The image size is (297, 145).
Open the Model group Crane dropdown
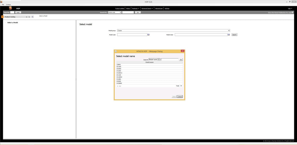tap(229, 31)
